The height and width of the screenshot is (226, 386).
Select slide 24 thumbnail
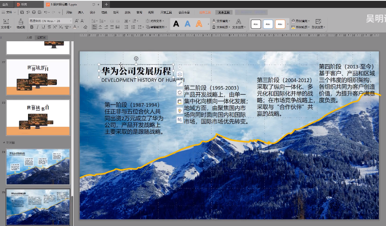[x=38, y=167]
